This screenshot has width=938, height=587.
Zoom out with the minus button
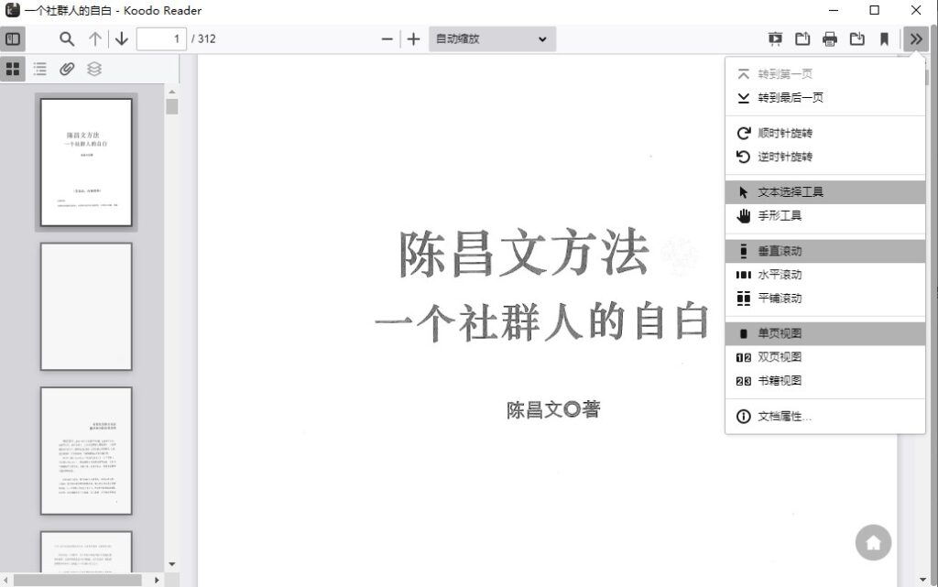click(x=387, y=39)
